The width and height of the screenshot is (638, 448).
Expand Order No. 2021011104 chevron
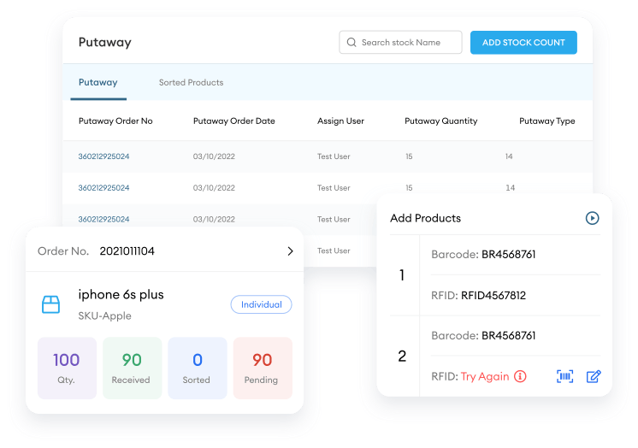tap(290, 251)
